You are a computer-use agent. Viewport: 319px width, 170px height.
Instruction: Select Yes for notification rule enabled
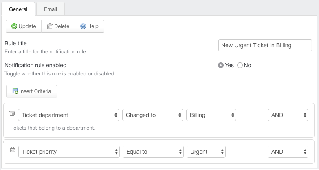pos(221,65)
